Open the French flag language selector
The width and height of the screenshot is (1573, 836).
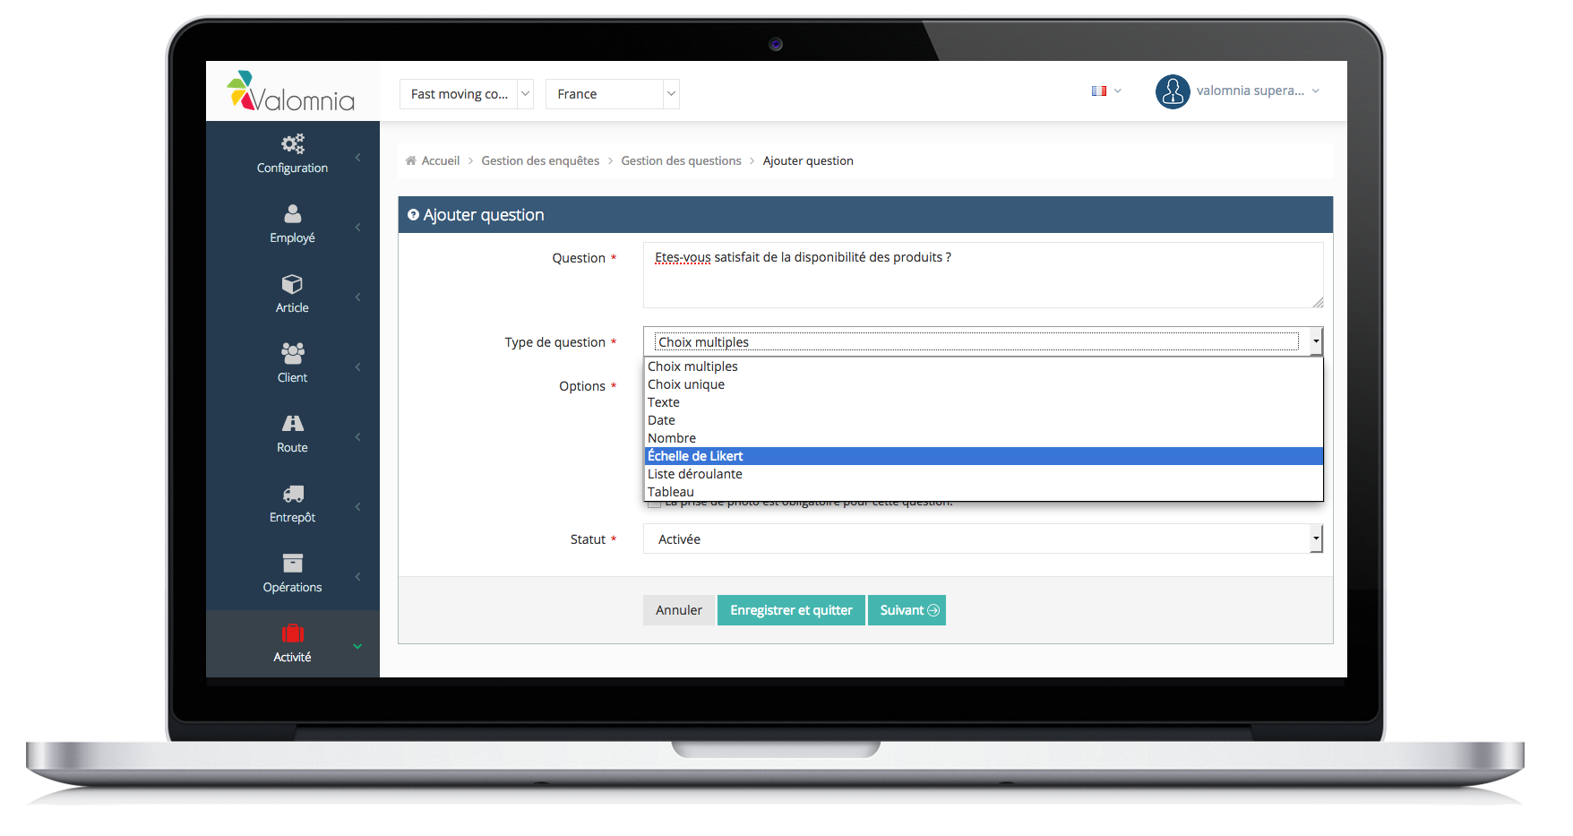pos(1105,91)
